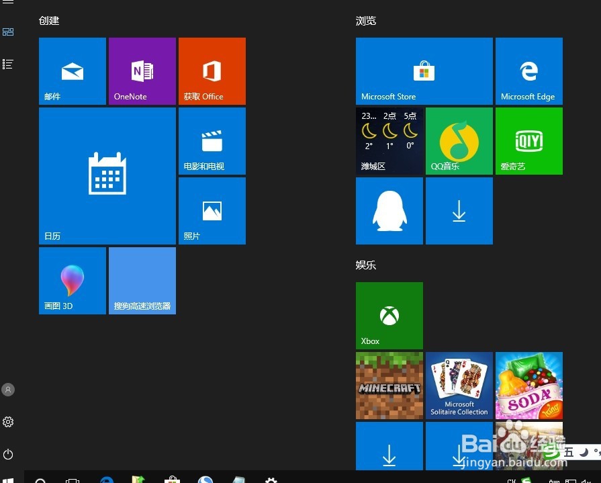The height and width of the screenshot is (483, 601).
Task: Launch the Minecraft tile
Action: (389, 386)
